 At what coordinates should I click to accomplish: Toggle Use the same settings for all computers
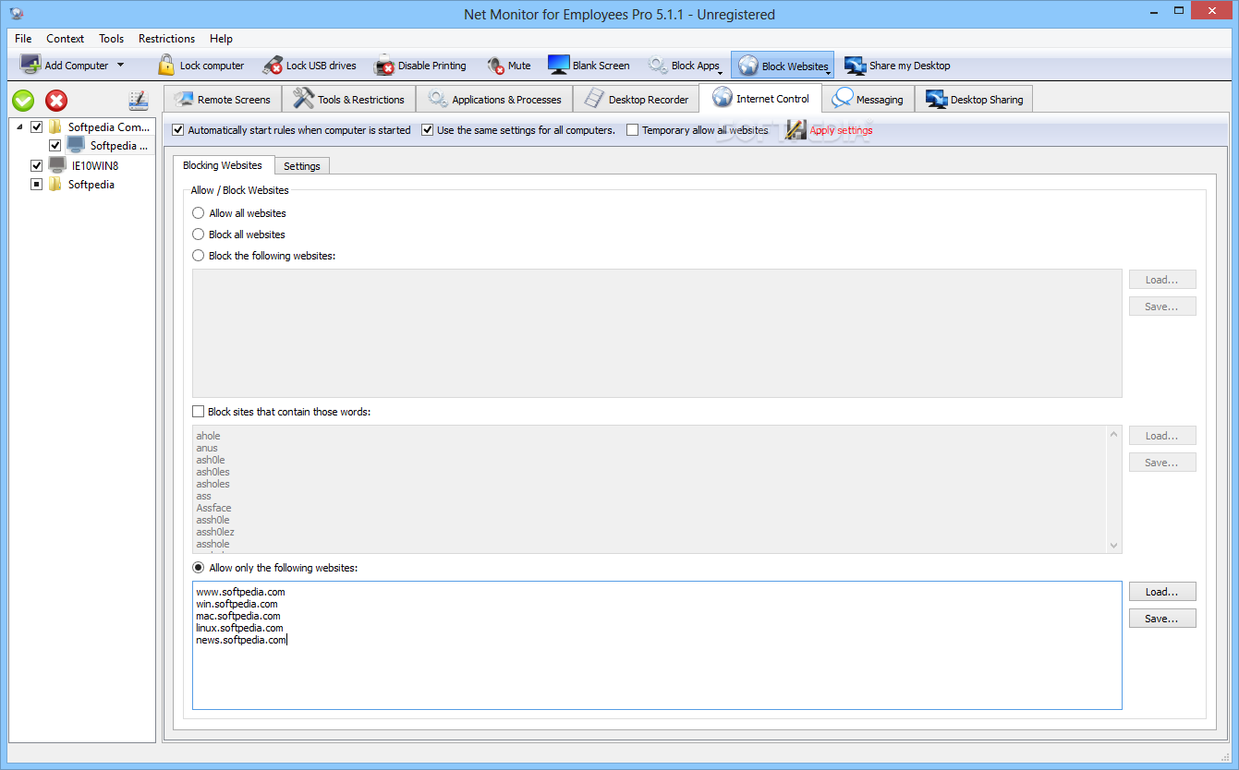(428, 130)
